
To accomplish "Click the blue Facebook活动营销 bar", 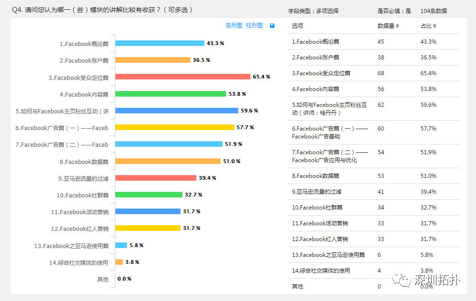I will [147, 211].
